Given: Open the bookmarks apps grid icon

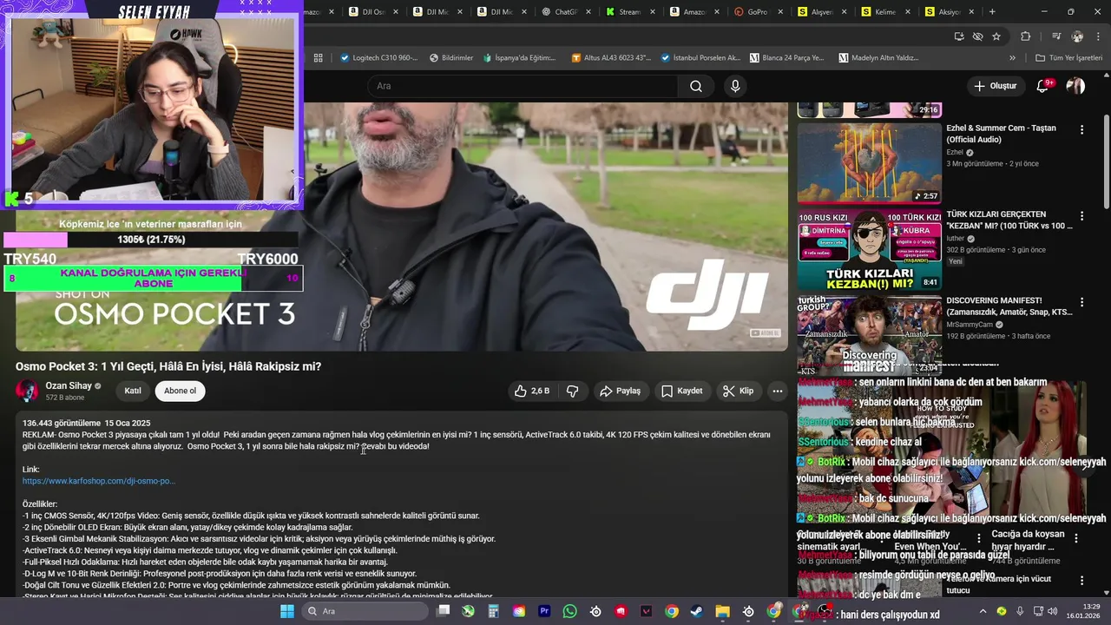Looking at the screenshot, I should tap(319, 58).
